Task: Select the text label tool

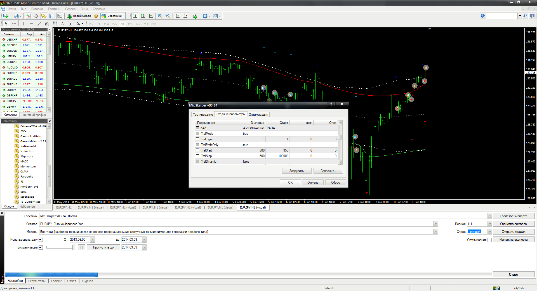Action: (x=70, y=23)
